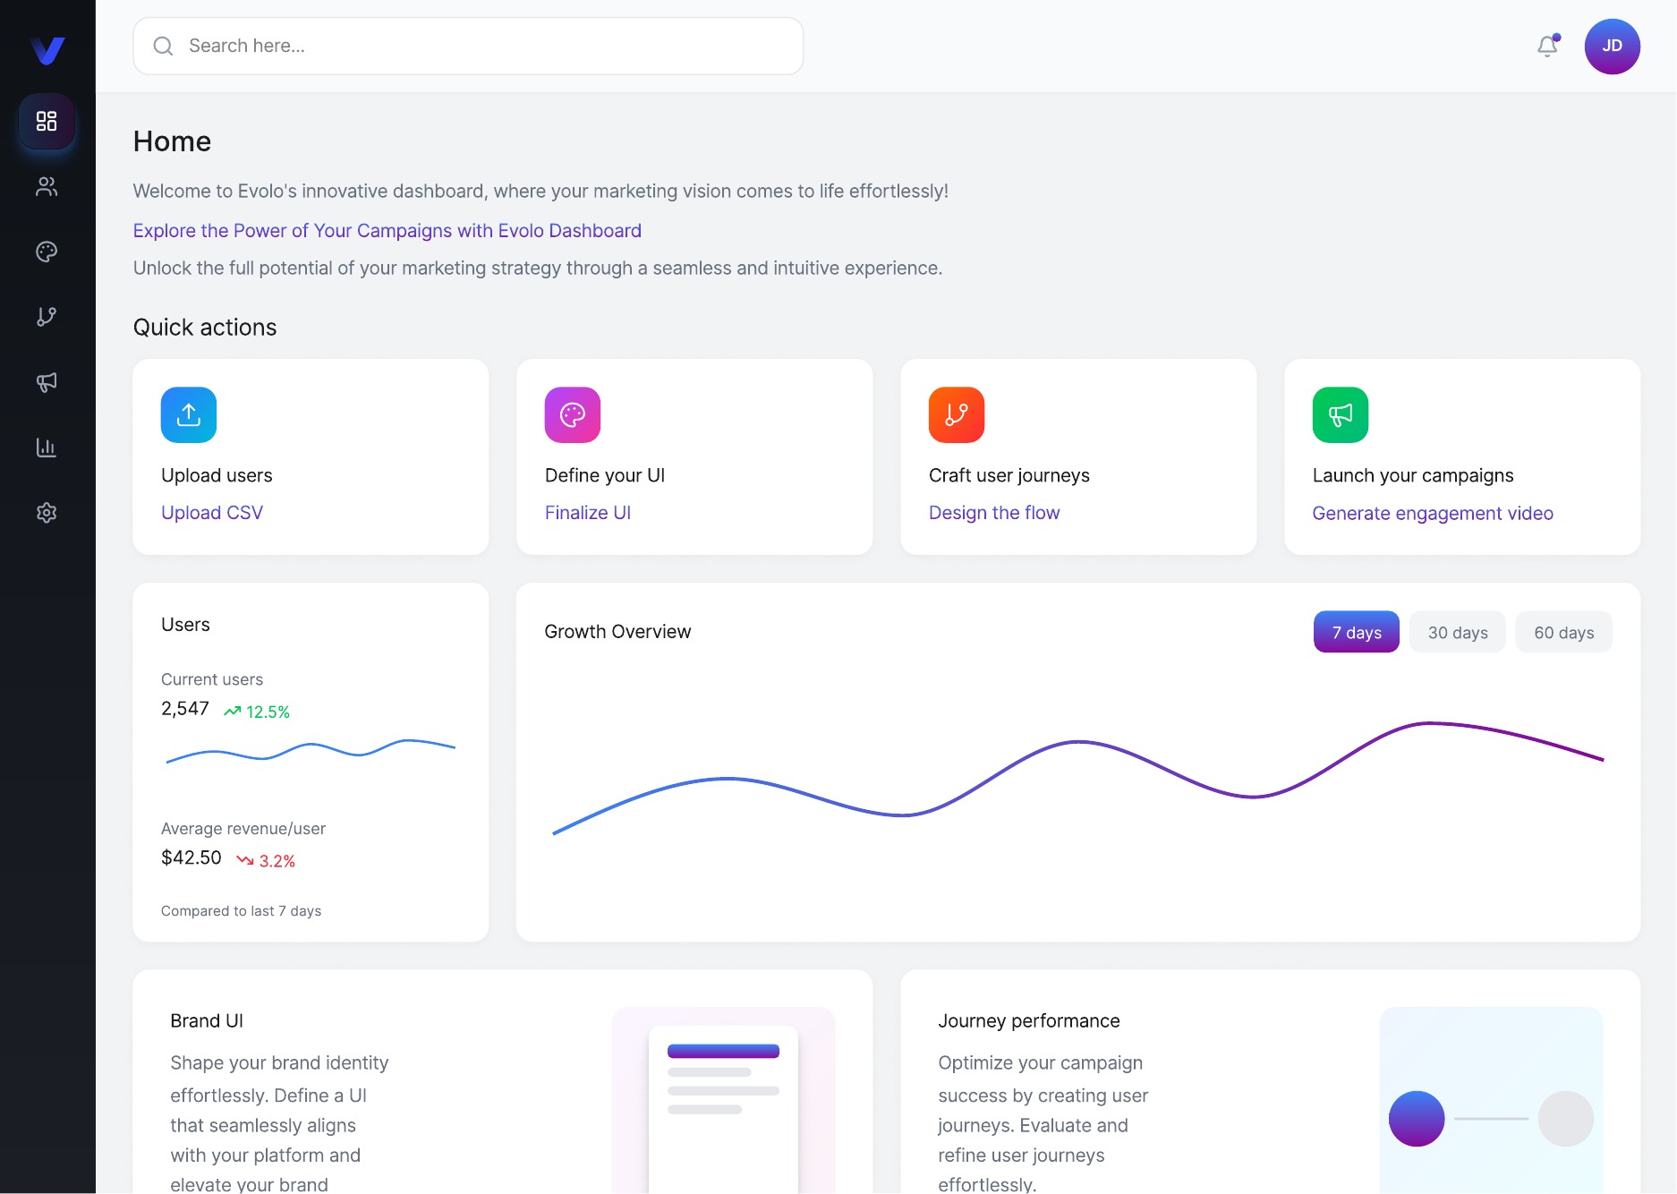This screenshot has height=1194, width=1677.
Task: Focus the Search here input field
Action: pos(468,46)
